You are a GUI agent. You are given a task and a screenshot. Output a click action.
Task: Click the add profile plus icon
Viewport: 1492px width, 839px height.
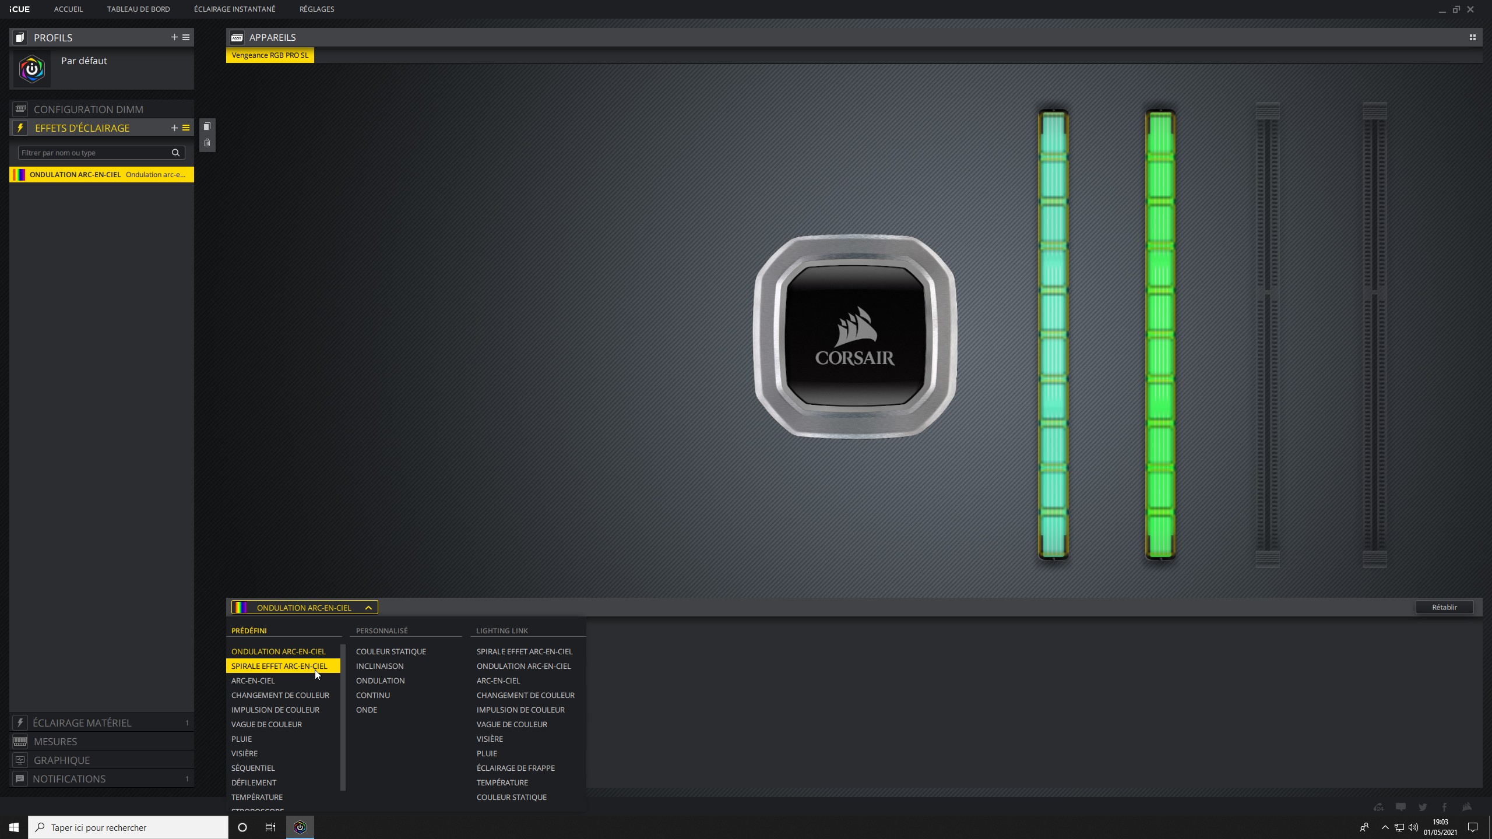[x=174, y=37]
